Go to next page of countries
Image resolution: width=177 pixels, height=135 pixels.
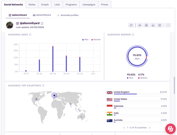[149, 128]
